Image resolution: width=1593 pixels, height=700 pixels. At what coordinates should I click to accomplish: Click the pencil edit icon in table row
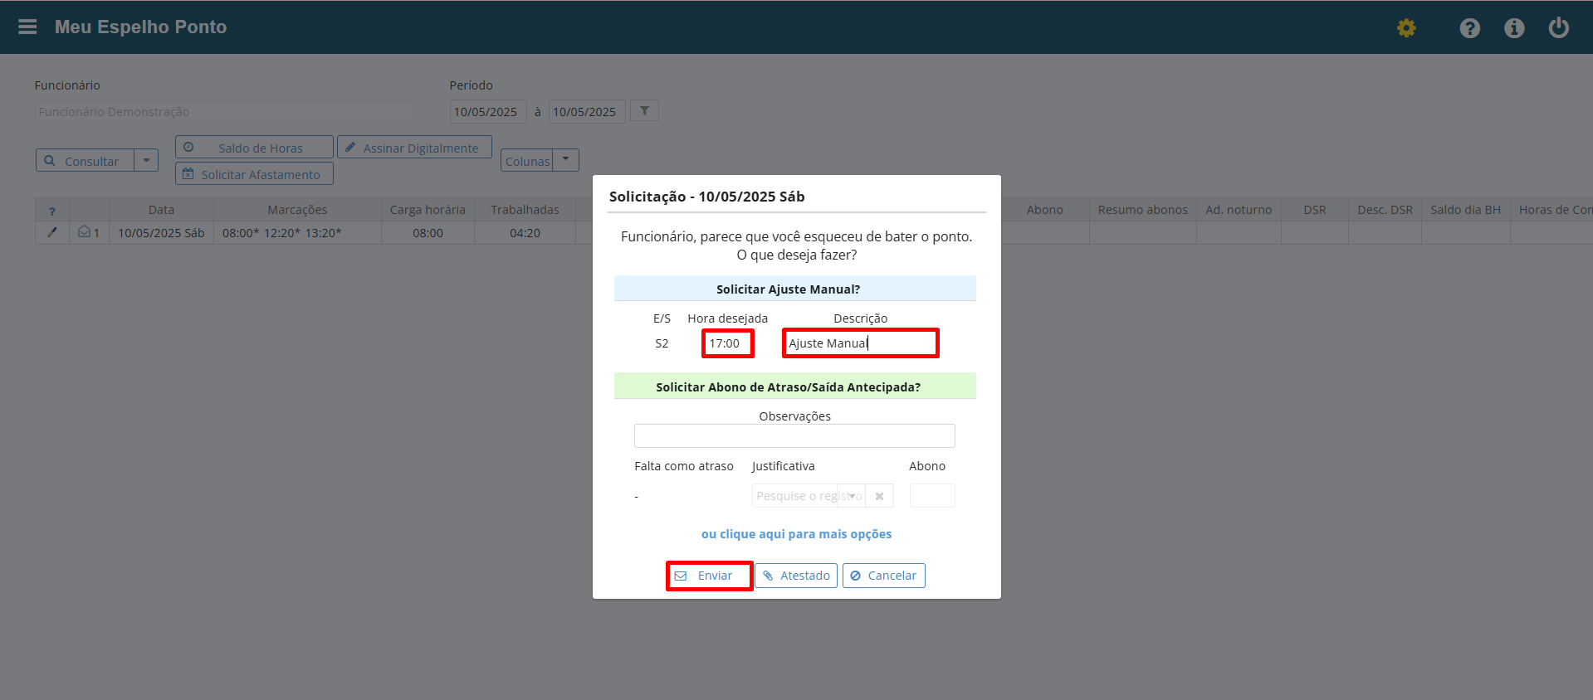pos(52,232)
